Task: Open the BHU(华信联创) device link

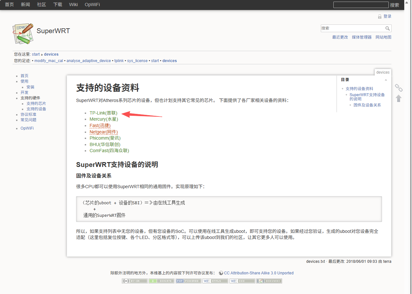Action: pos(105,144)
